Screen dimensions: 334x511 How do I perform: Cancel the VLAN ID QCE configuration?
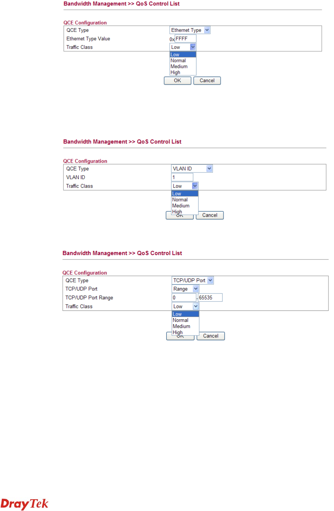coord(210,215)
